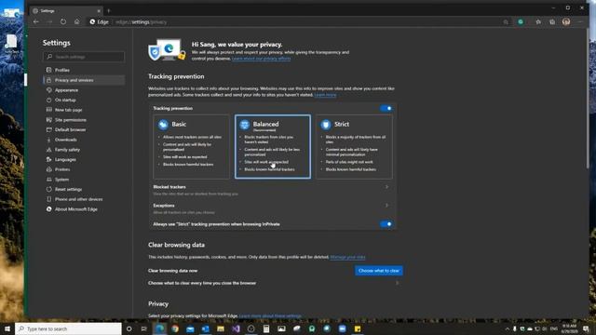This screenshot has height=335, width=596.
Task: Open the Edge Settings and more menu
Action: (580, 22)
